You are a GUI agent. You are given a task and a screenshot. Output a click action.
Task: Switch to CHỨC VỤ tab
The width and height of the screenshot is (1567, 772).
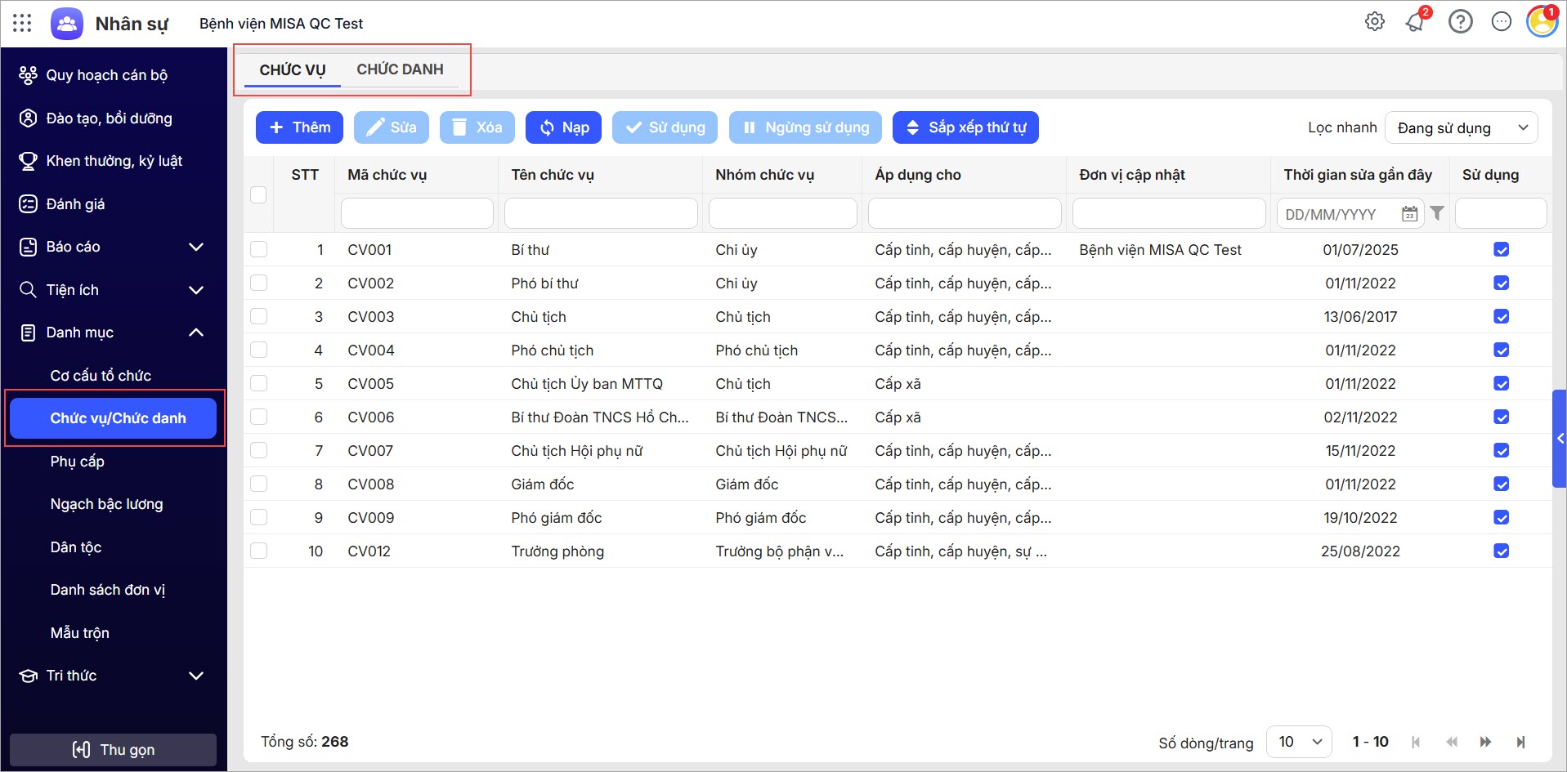[293, 70]
